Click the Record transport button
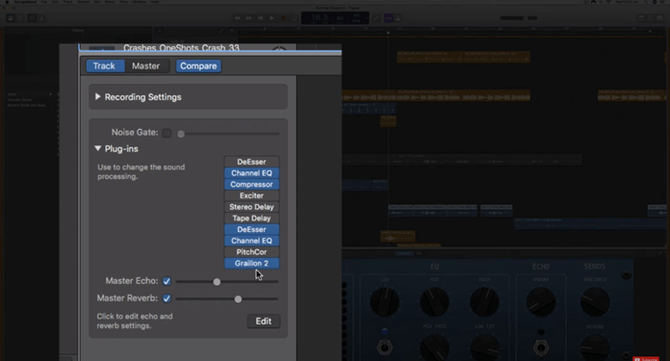The width and height of the screenshot is (670, 361). point(283,18)
